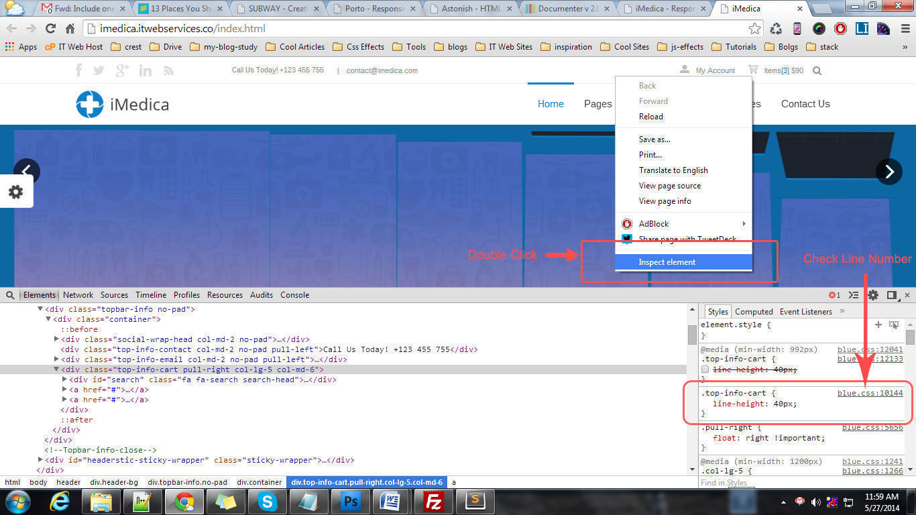The image size is (916, 515).
Task: Click the website search magnifier icon
Action: coord(817,70)
